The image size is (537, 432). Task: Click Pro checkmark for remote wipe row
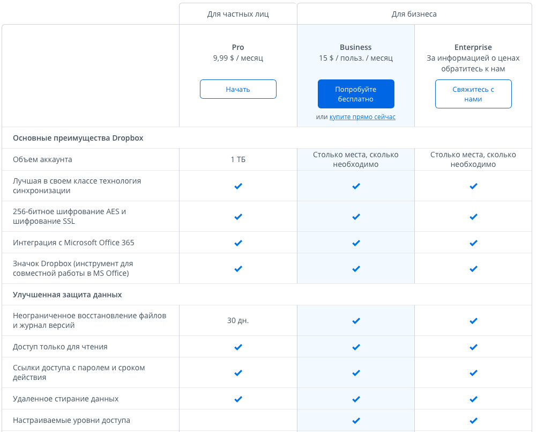pyautogui.click(x=238, y=399)
